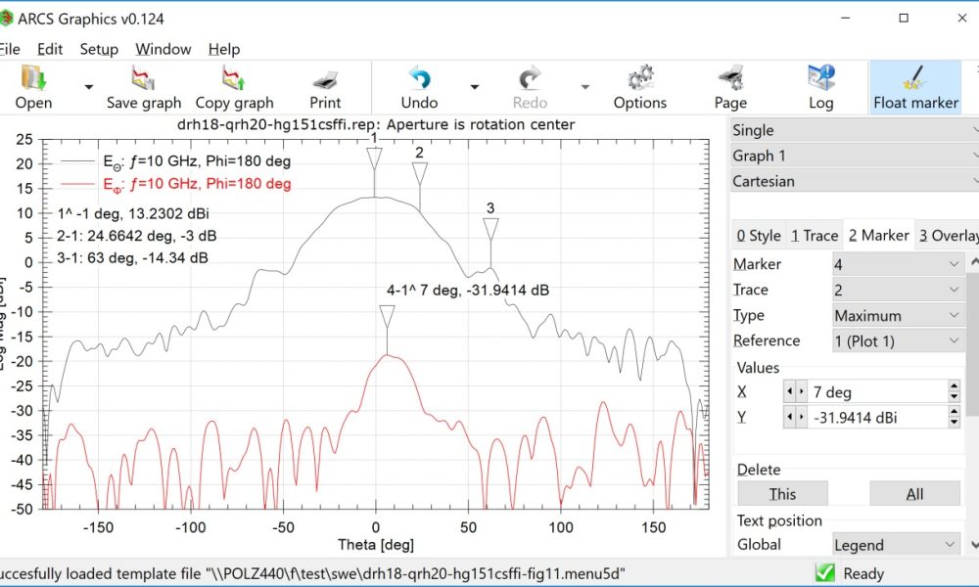Screen dimensions: 979x587
Task: Switch to the 1 Trace tab
Action: pos(815,235)
